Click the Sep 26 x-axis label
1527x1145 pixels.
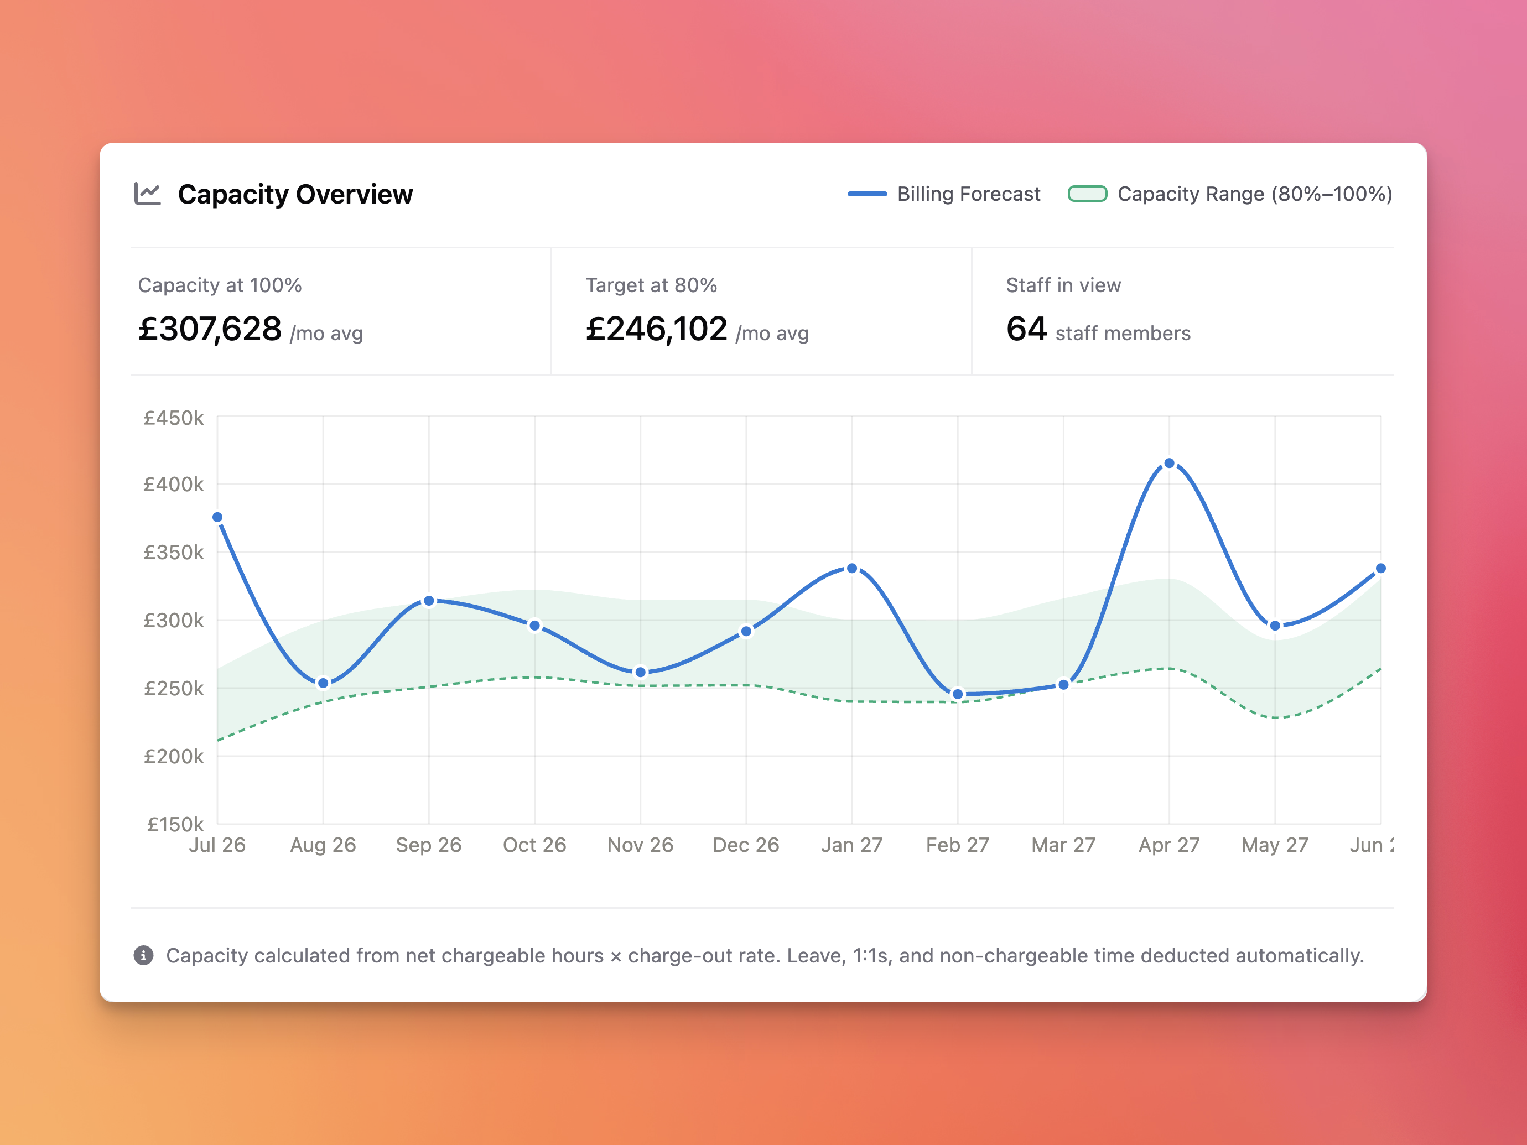[x=429, y=845]
